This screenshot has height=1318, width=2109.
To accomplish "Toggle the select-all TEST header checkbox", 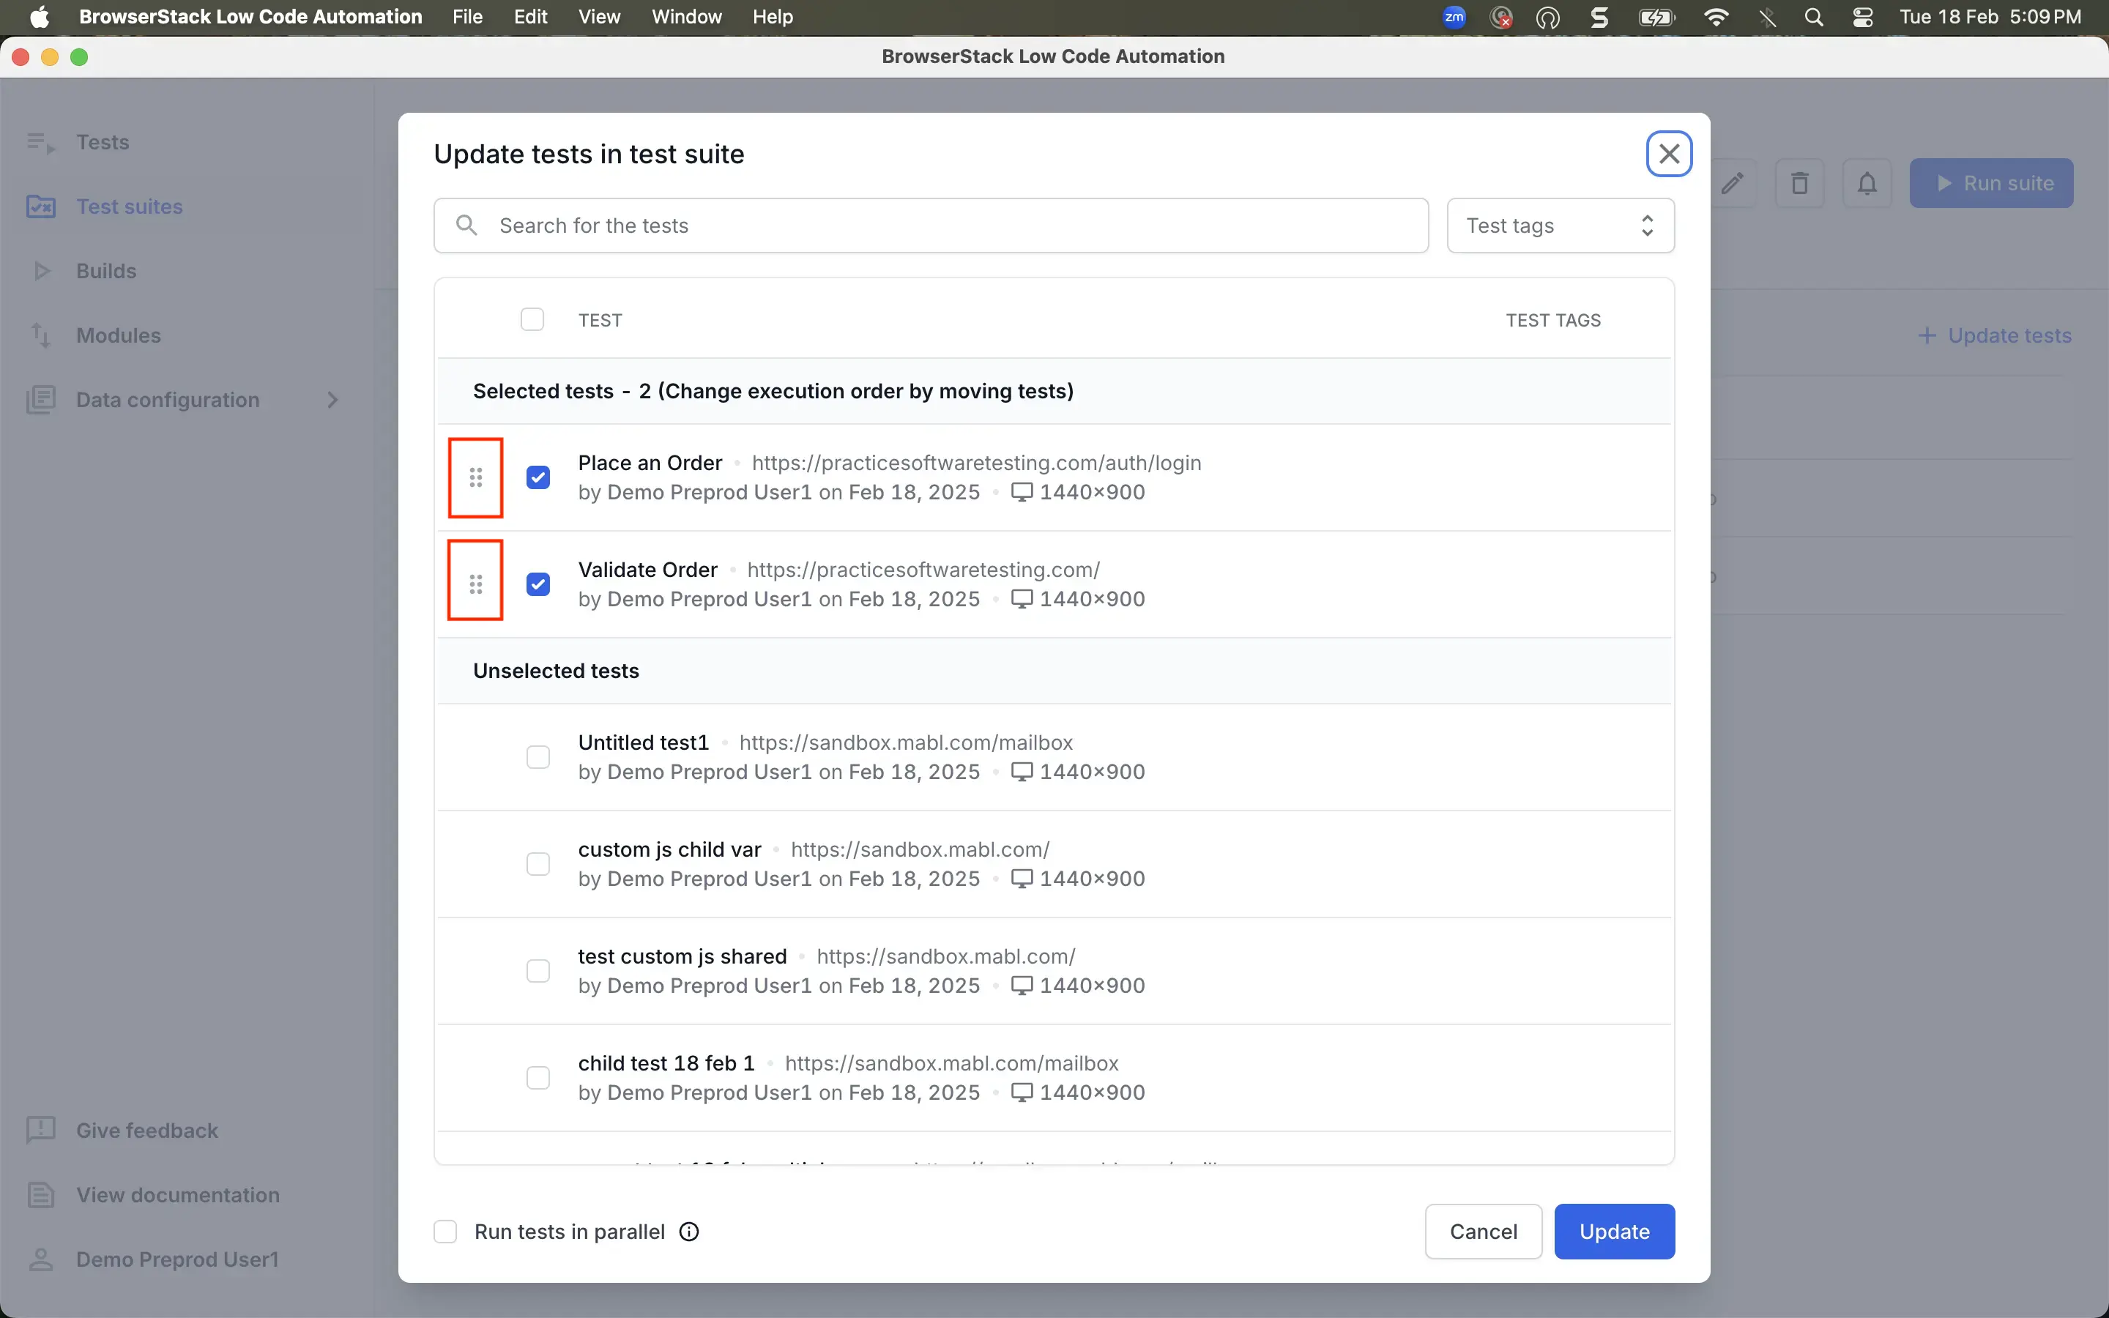I will click(x=532, y=320).
